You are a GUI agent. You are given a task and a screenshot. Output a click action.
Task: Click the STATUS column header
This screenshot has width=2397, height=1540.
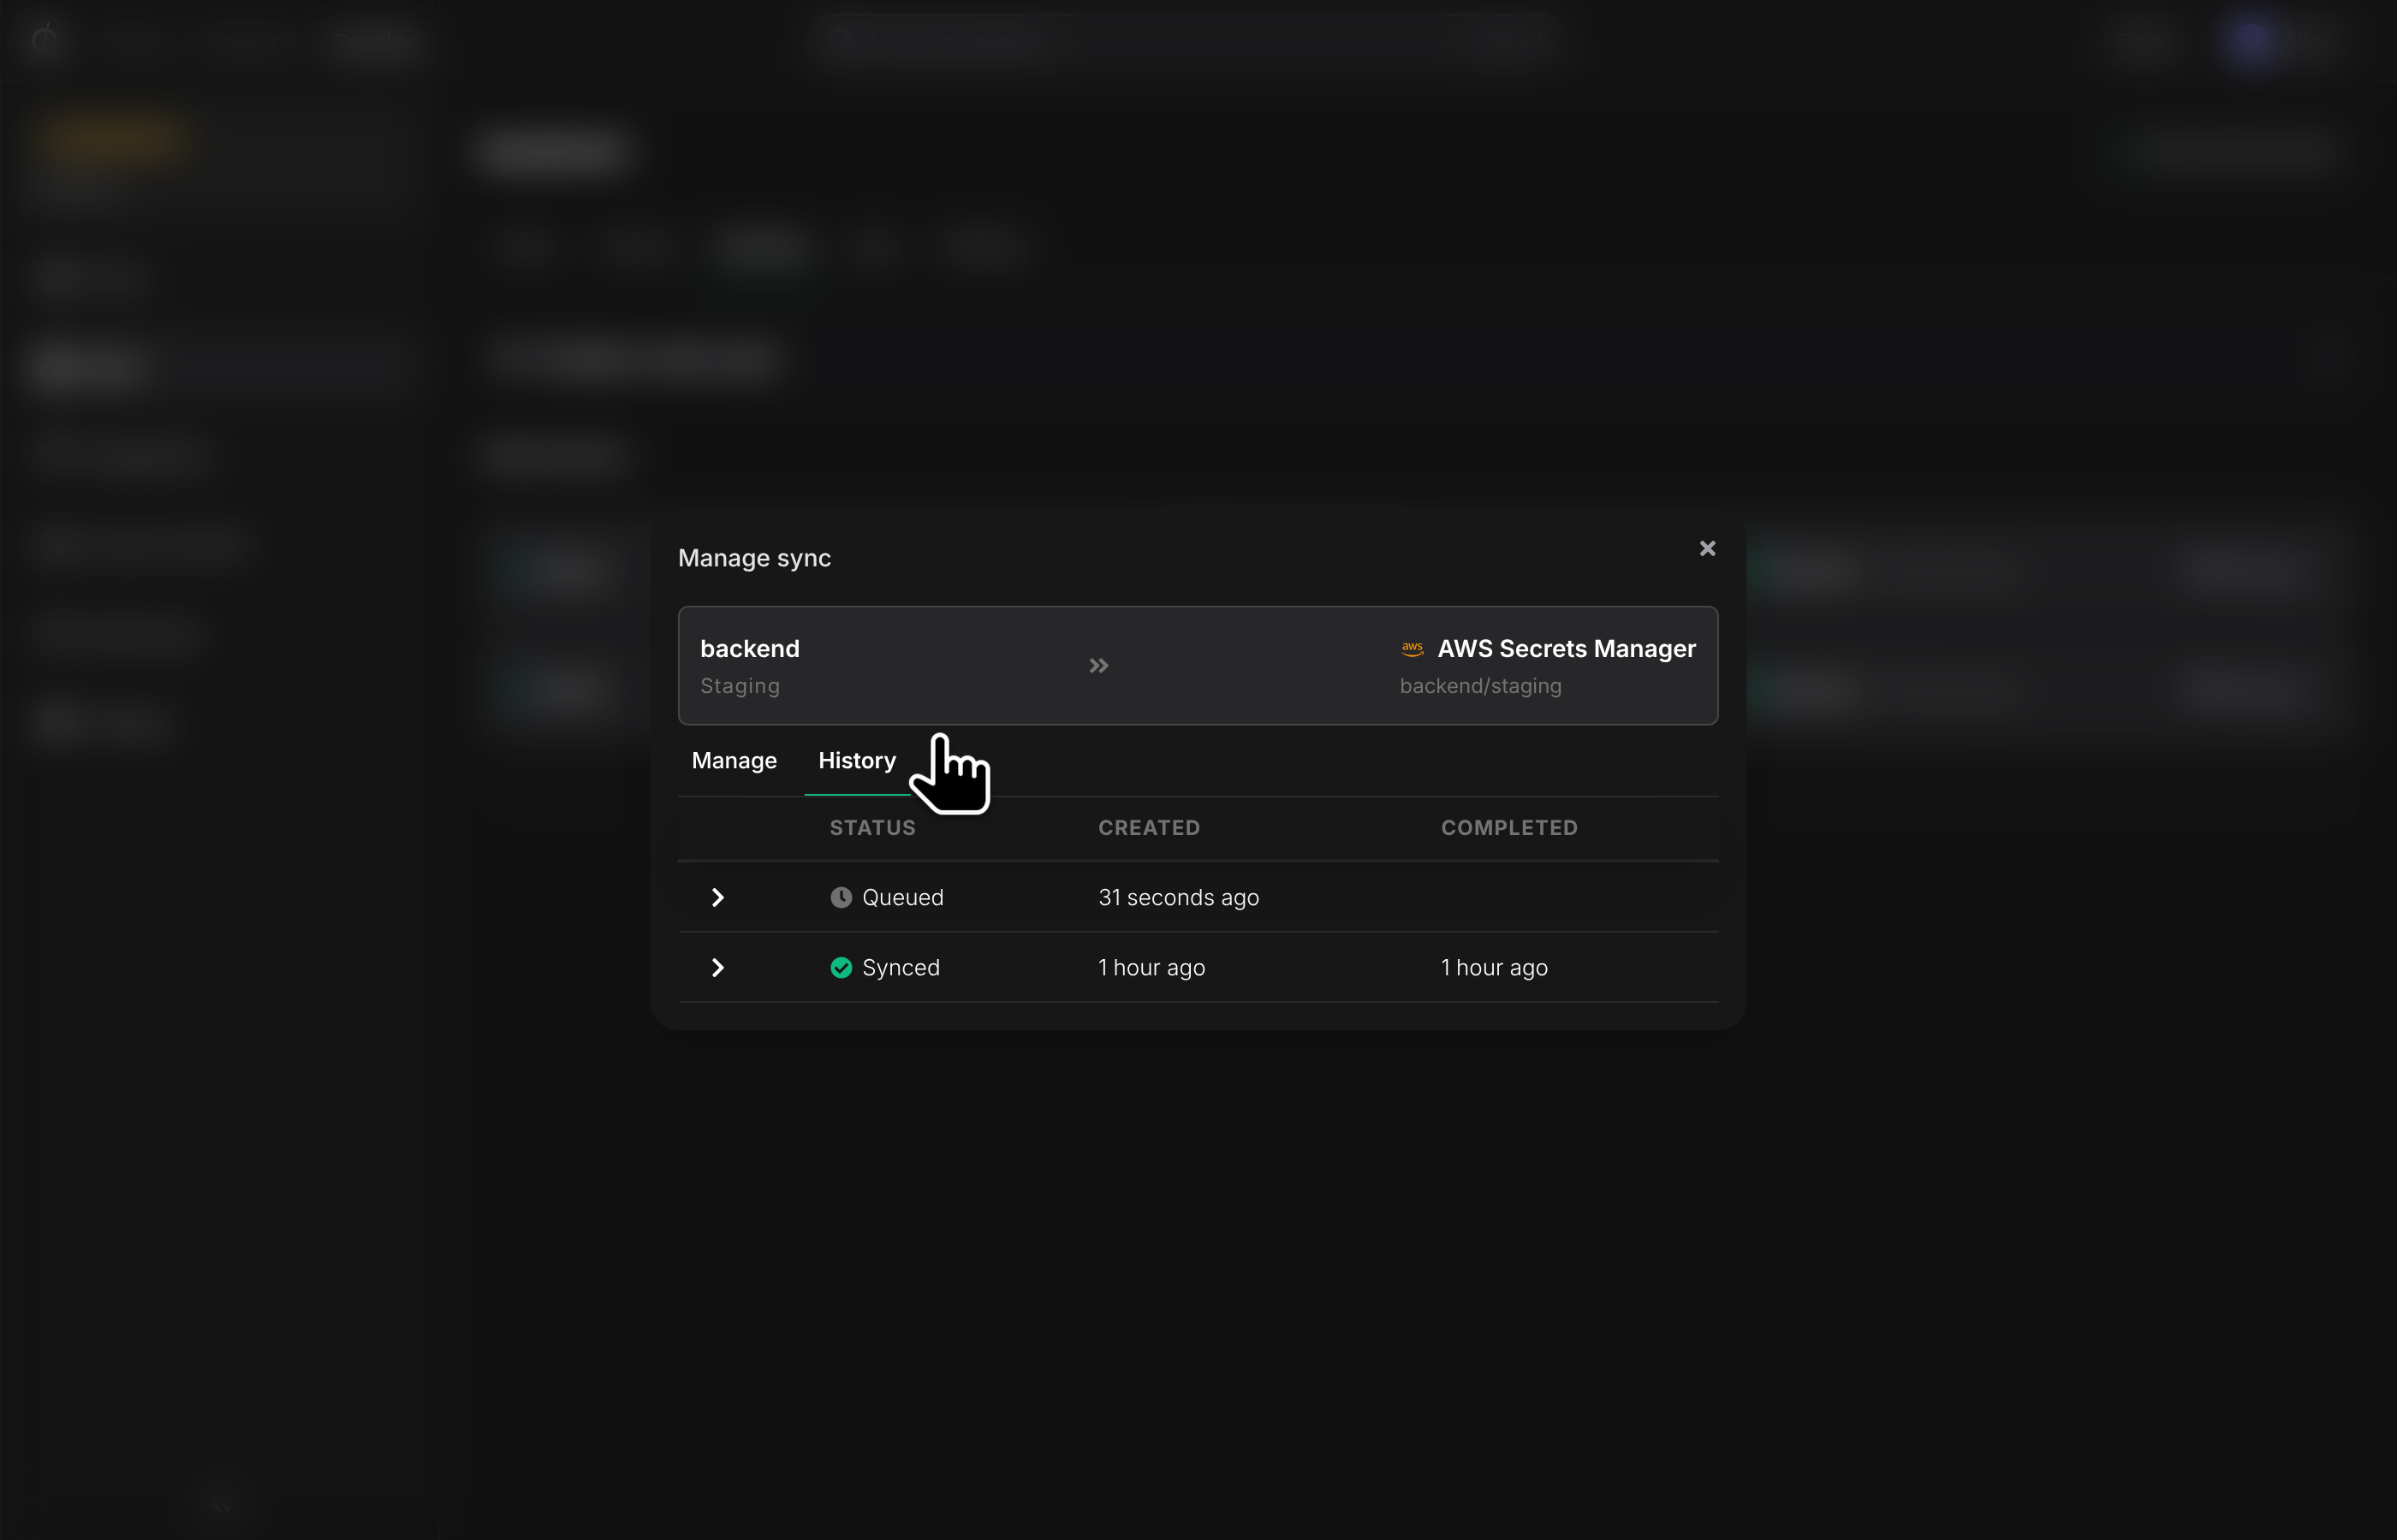click(872, 827)
